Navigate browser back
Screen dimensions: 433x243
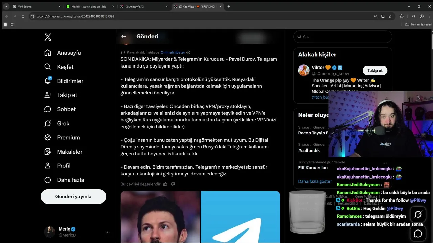pos(6,16)
